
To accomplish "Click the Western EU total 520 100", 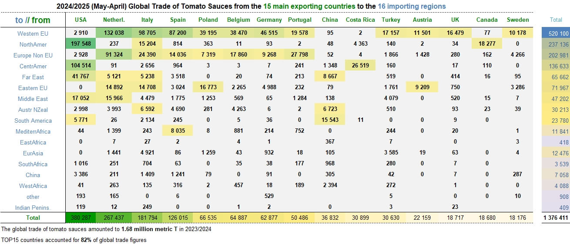I will tap(556, 34).
